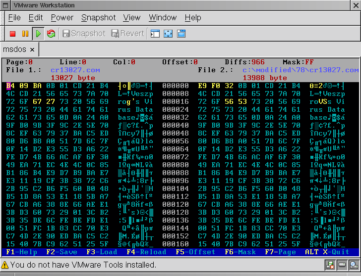
Task: Enter full screen mode icon
Action: 168,34
